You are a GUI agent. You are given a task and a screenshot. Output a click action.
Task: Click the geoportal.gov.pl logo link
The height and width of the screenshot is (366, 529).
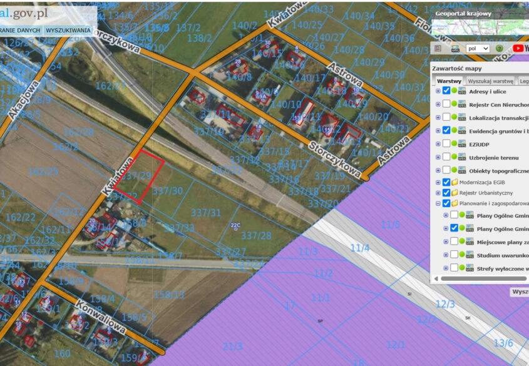[x=24, y=13]
